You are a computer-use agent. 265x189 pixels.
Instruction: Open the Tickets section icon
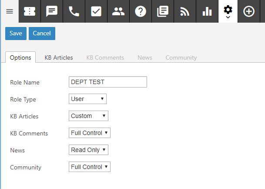(x=30, y=12)
